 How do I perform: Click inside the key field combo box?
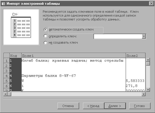118,36
